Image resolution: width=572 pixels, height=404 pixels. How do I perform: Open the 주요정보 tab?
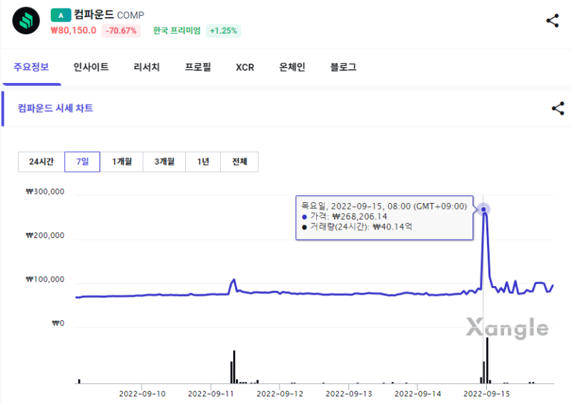(31, 67)
